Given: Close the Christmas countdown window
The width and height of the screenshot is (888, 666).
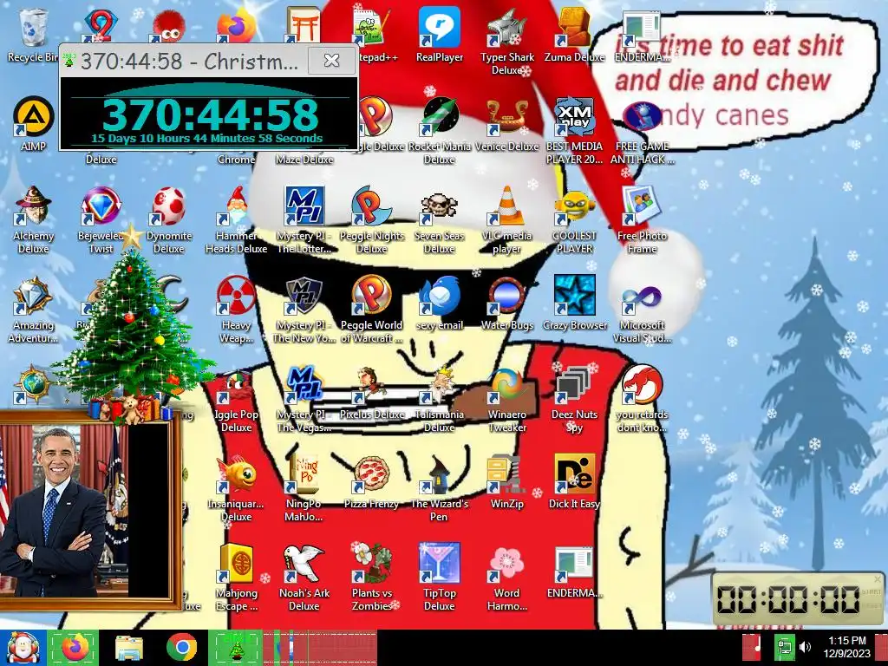Looking at the screenshot, I should click(331, 60).
